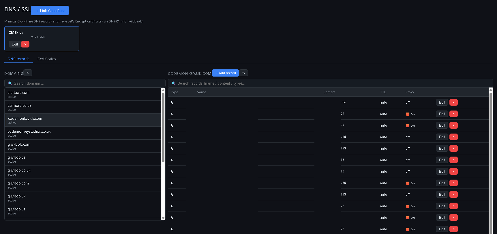497x234 pixels.
Task: Click the domain list scroll down arrow
Action: click(x=163, y=218)
